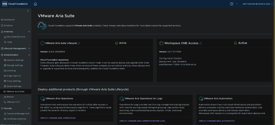
Task: Click the Cloud Foundation awareness heading
Action: 54,60
